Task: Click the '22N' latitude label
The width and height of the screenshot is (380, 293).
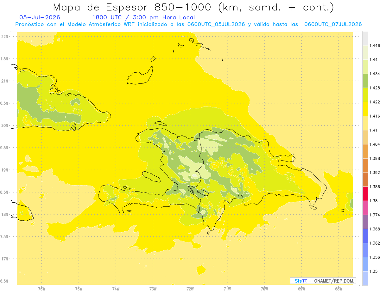Action: pos(5,37)
